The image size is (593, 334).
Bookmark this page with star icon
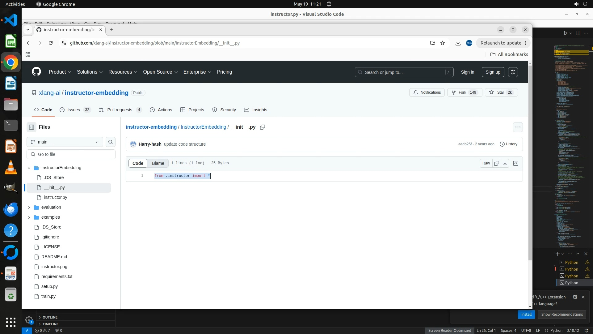click(443, 43)
